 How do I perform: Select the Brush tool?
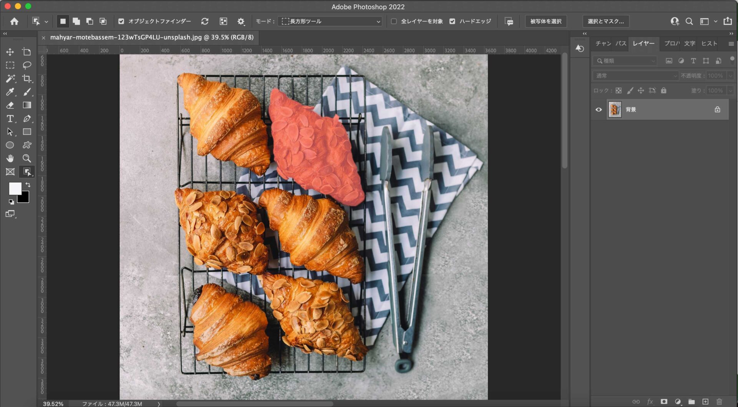27,92
